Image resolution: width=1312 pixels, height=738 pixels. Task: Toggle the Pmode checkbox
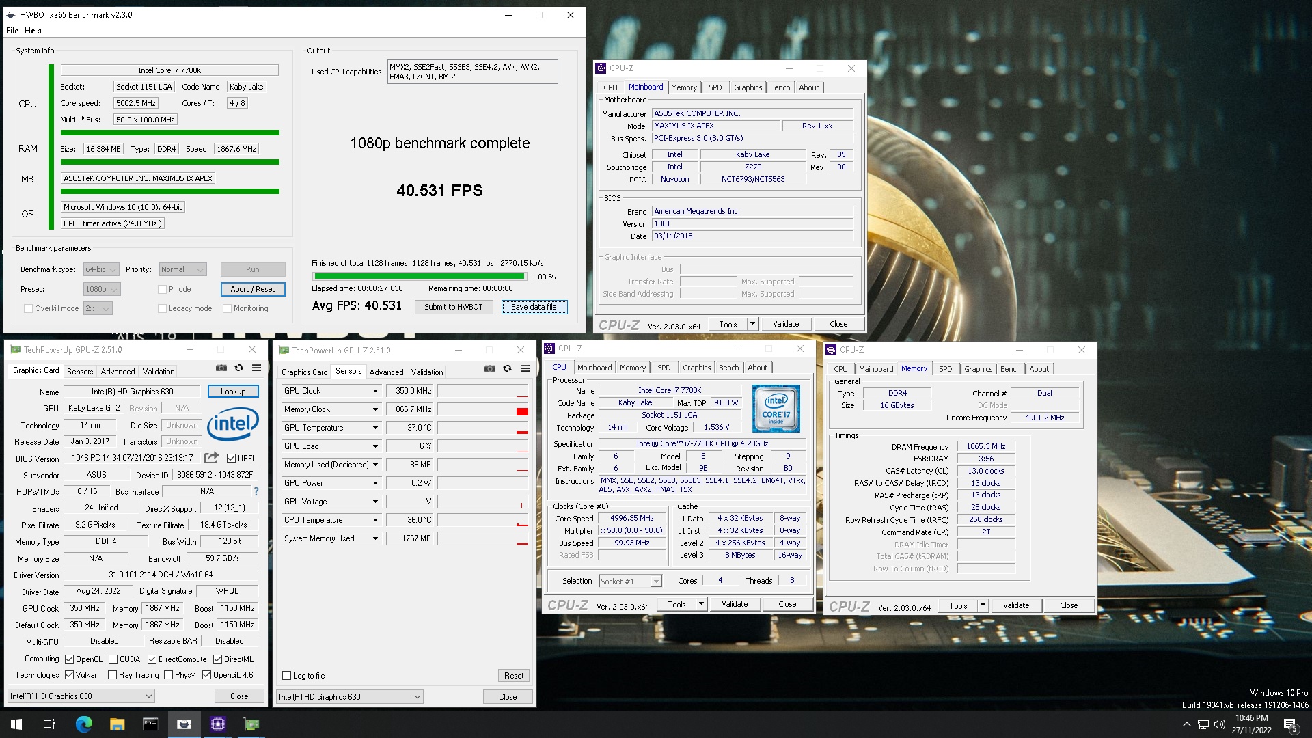(162, 289)
